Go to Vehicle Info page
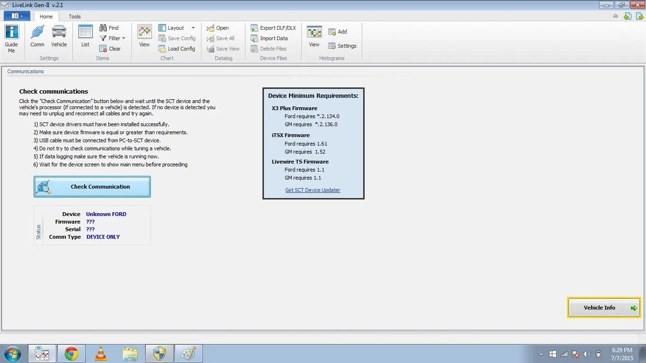The image size is (646, 363). click(x=604, y=308)
